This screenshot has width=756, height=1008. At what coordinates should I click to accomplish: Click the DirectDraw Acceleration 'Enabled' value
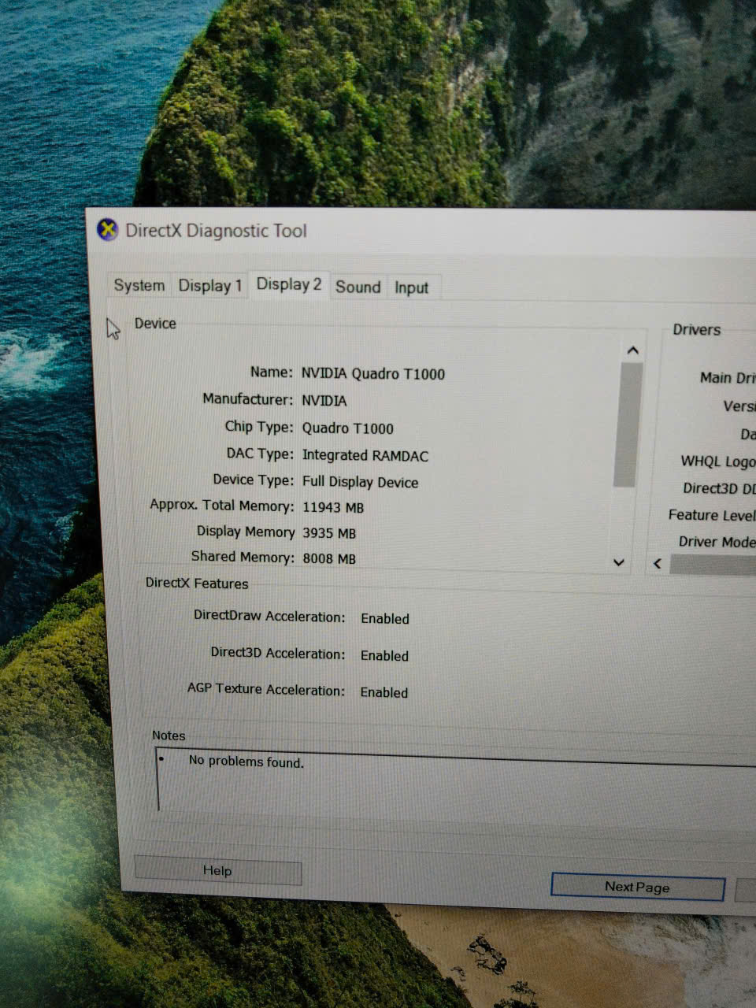[x=385, y=619]
